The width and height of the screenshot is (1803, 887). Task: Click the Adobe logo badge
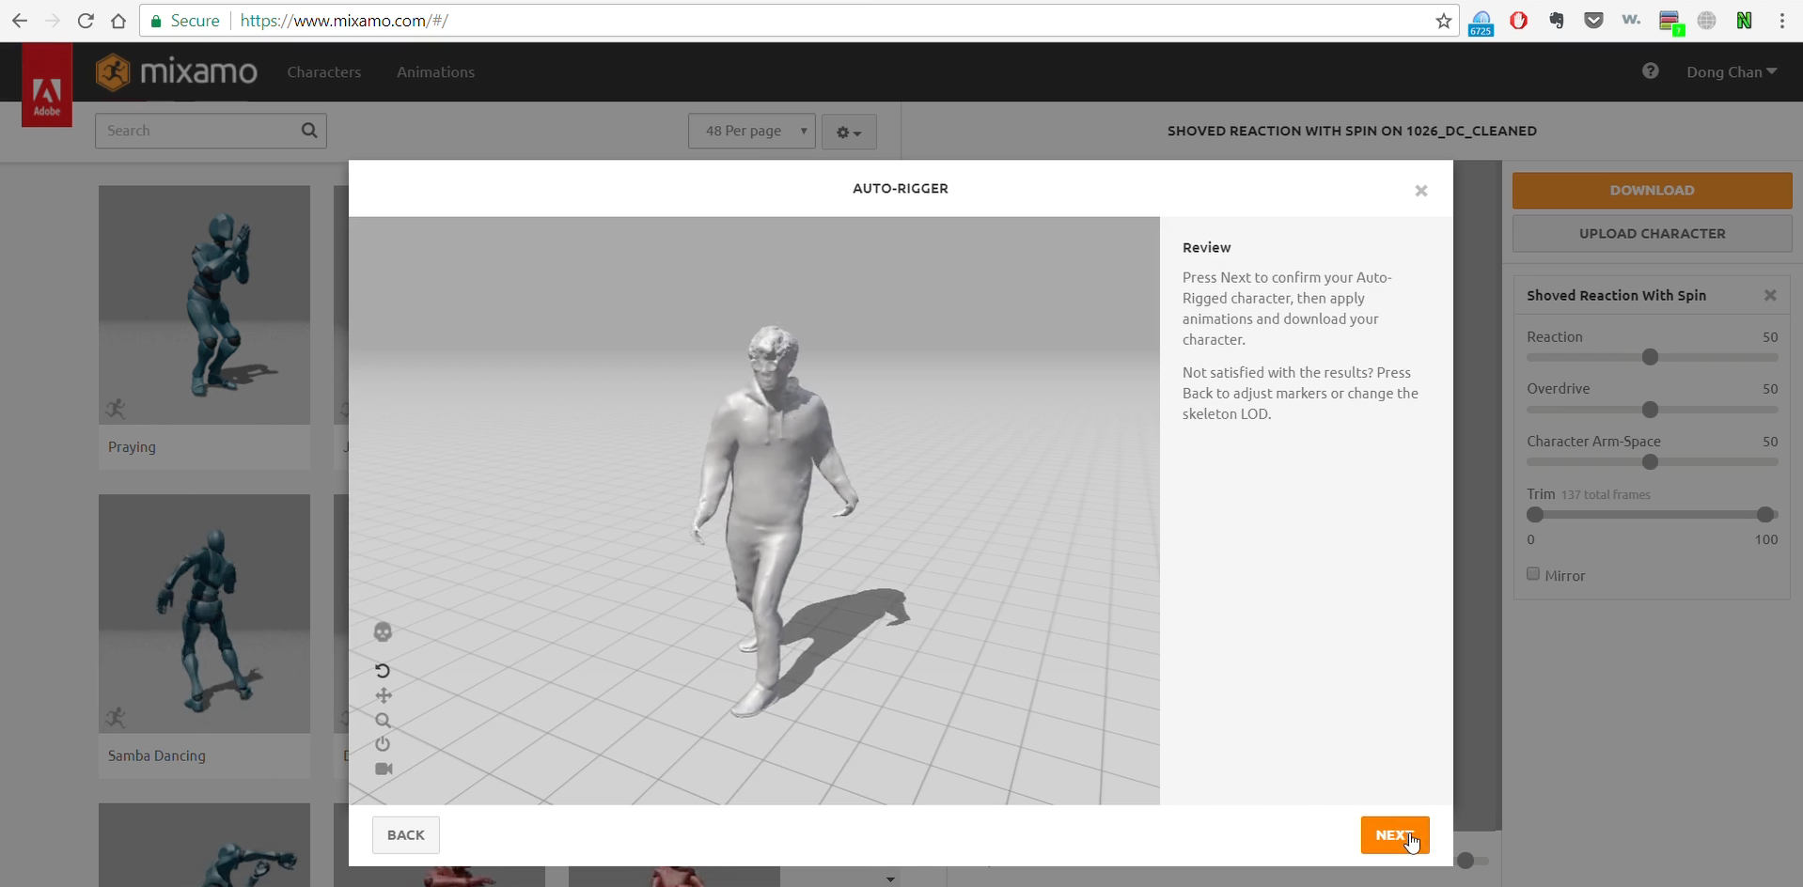pos(47,85)
